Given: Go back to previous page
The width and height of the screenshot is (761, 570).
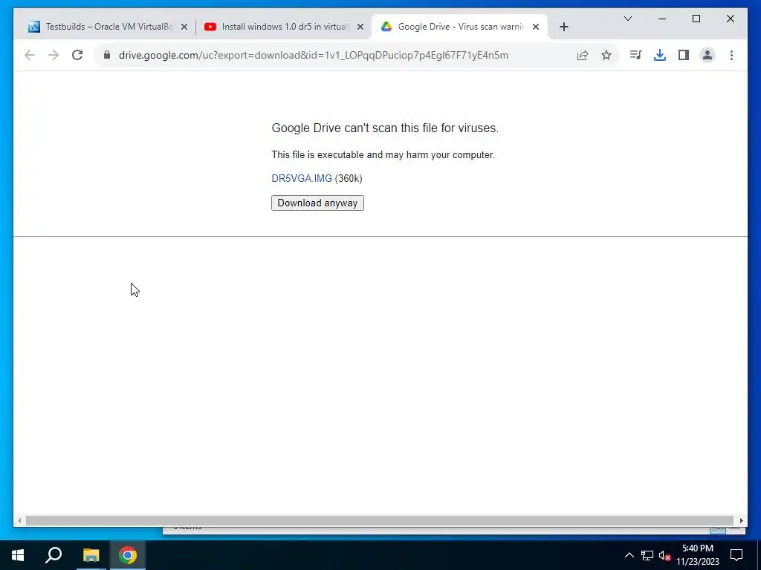Looking at the screenshot, I should (x=30, y=55).
